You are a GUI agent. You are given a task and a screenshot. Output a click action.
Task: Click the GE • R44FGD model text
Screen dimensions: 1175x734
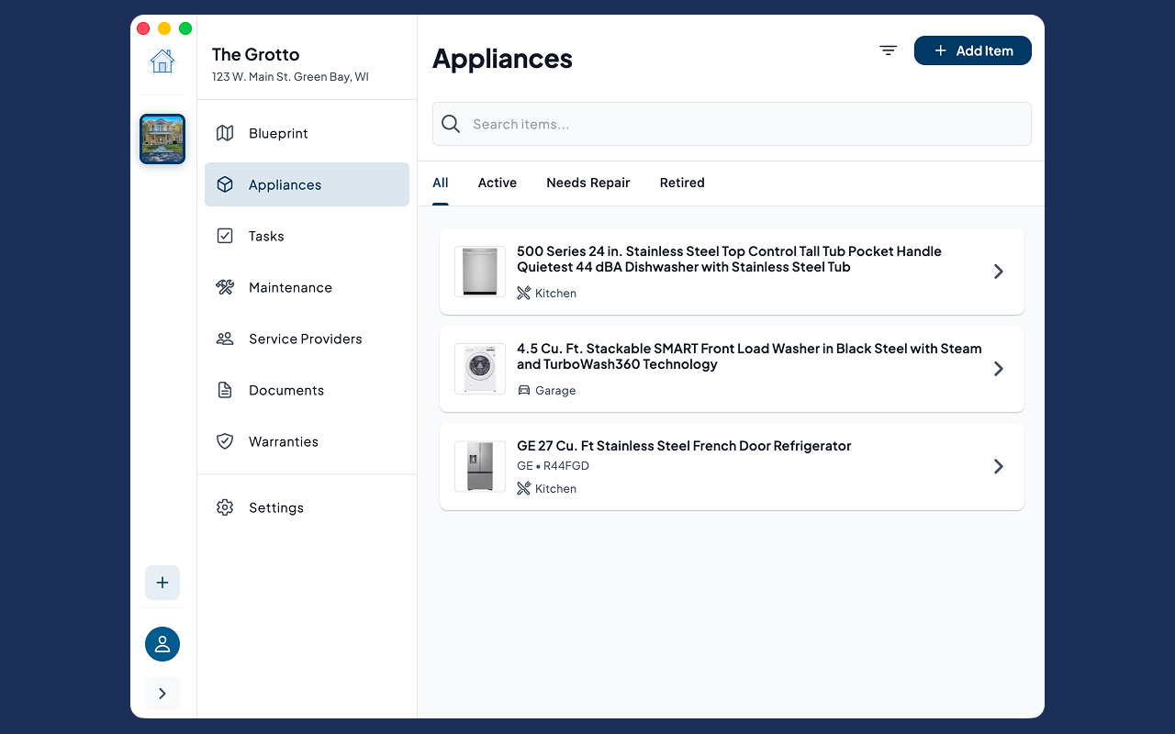pyautogui.click(x=553, y=466)
